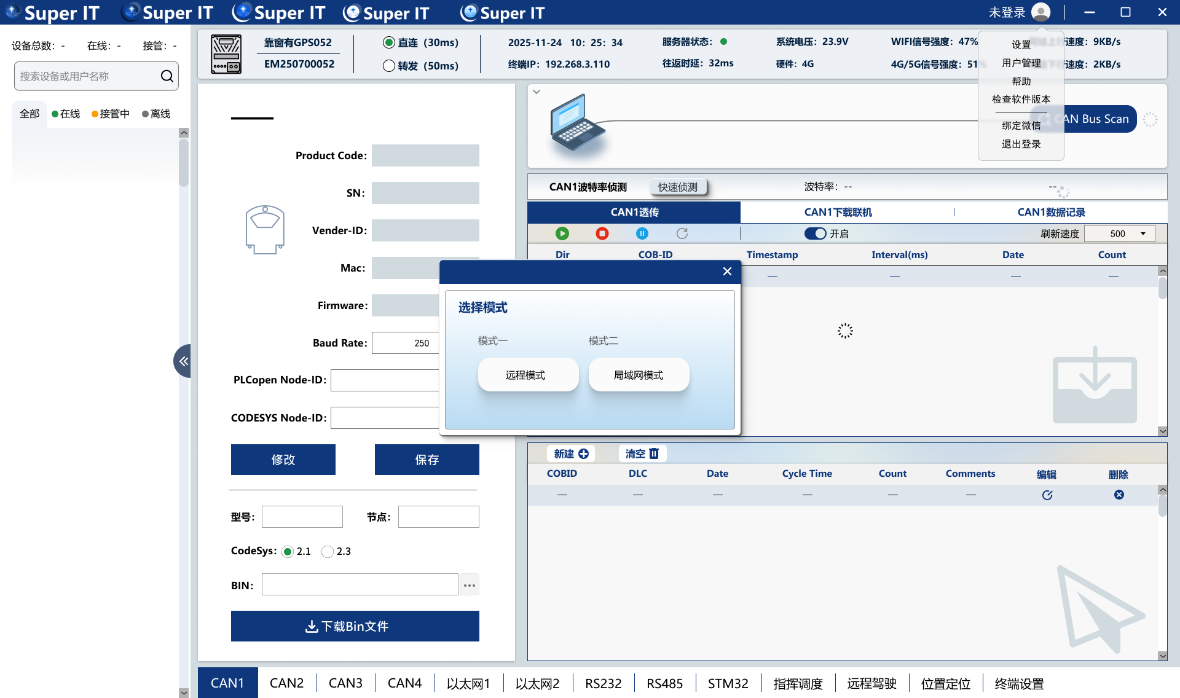Select the 转发 (50ms) radio option
This screenshot has height=698, width=1180.
(389, 66)
